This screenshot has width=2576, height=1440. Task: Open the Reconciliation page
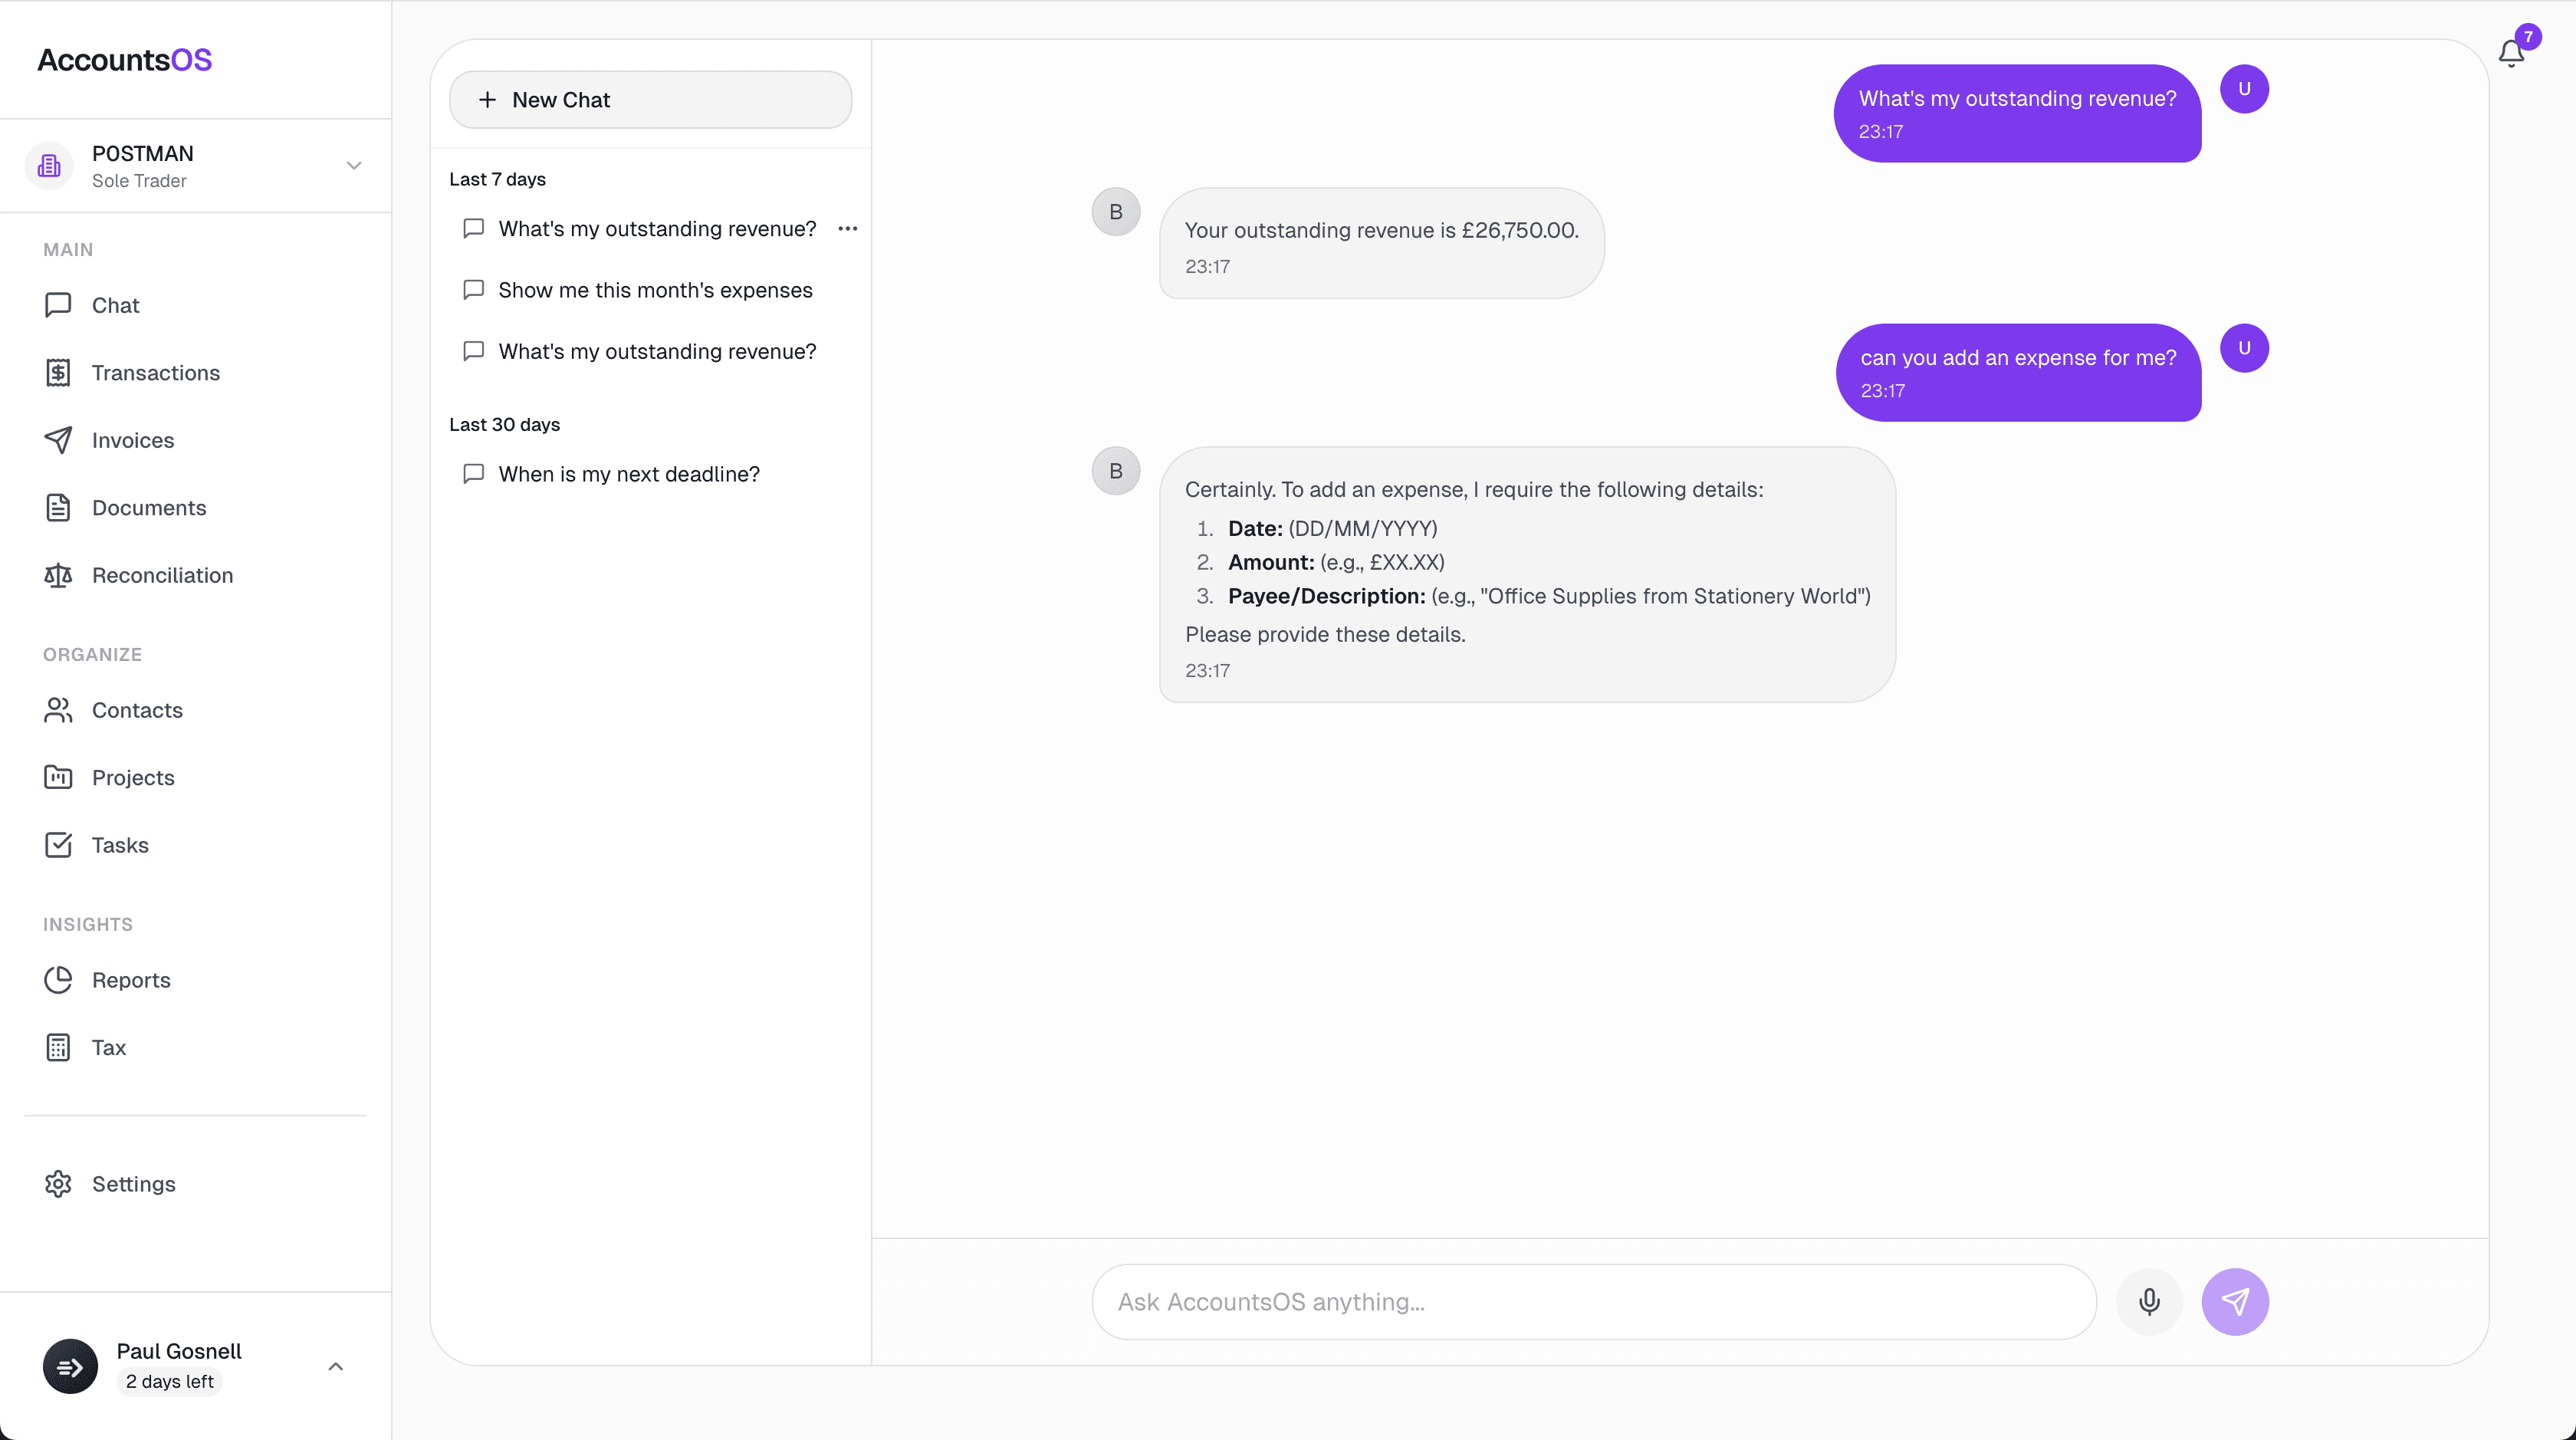[162, 575]
